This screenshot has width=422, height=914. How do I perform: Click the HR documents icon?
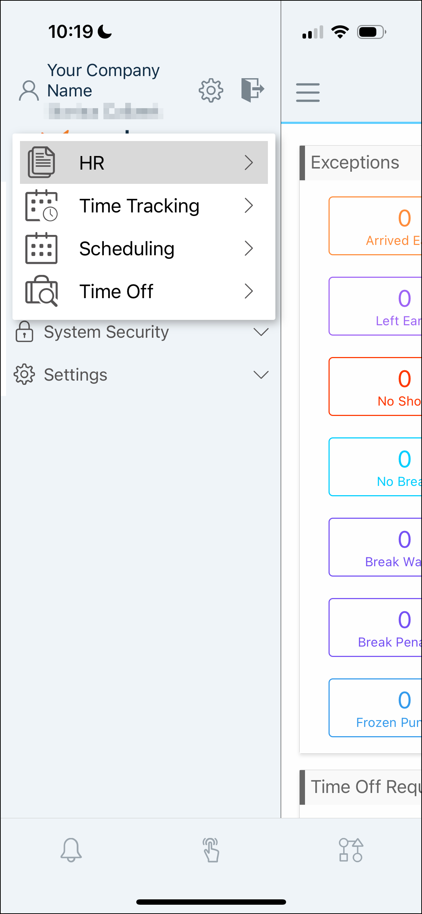click(x=41, y=162)
